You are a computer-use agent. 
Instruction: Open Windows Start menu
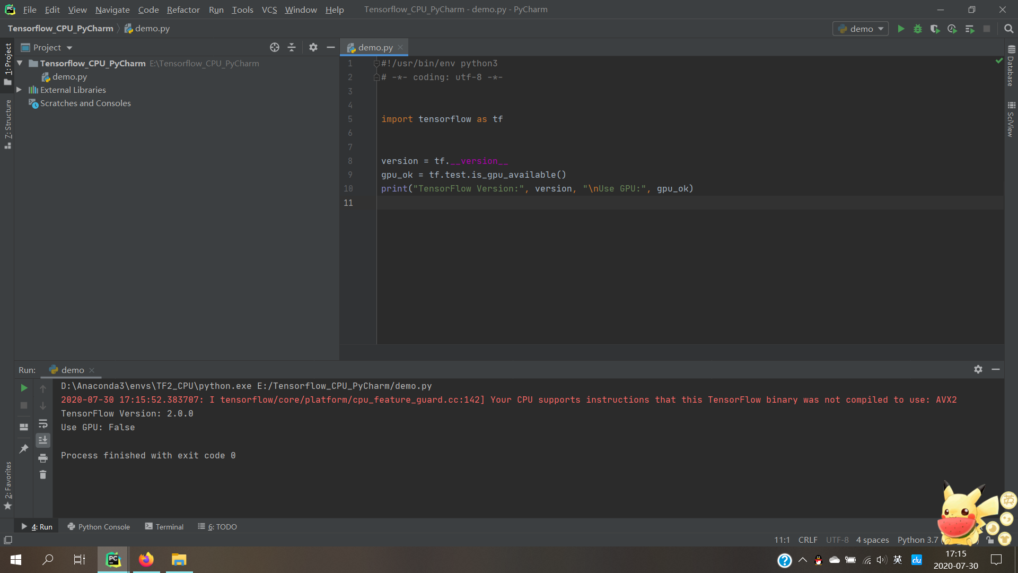(x=16, y=559)
